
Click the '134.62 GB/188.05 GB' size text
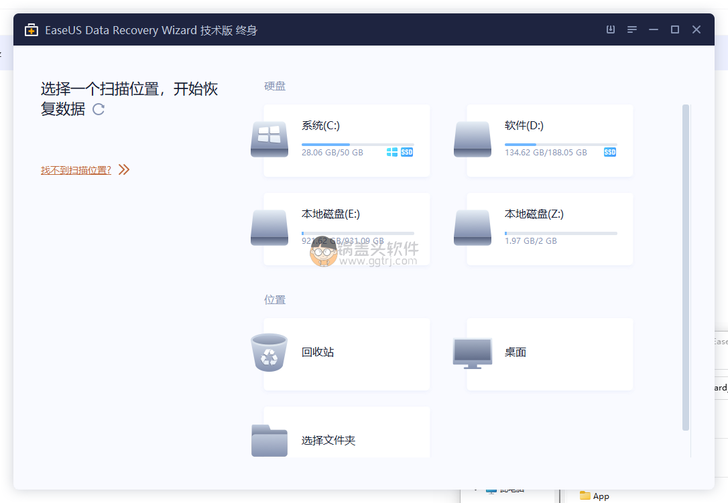(546, 152)
